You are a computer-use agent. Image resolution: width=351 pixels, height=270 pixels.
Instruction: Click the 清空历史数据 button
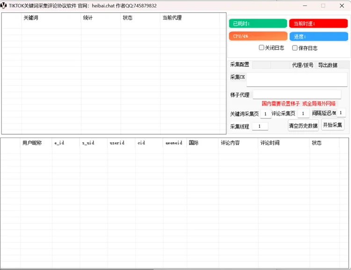(x=303, y=125)
